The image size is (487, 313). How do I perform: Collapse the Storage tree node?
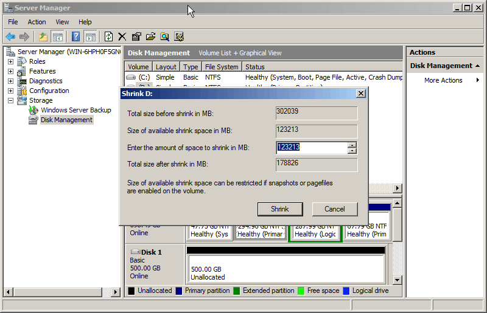coord(10,100)
